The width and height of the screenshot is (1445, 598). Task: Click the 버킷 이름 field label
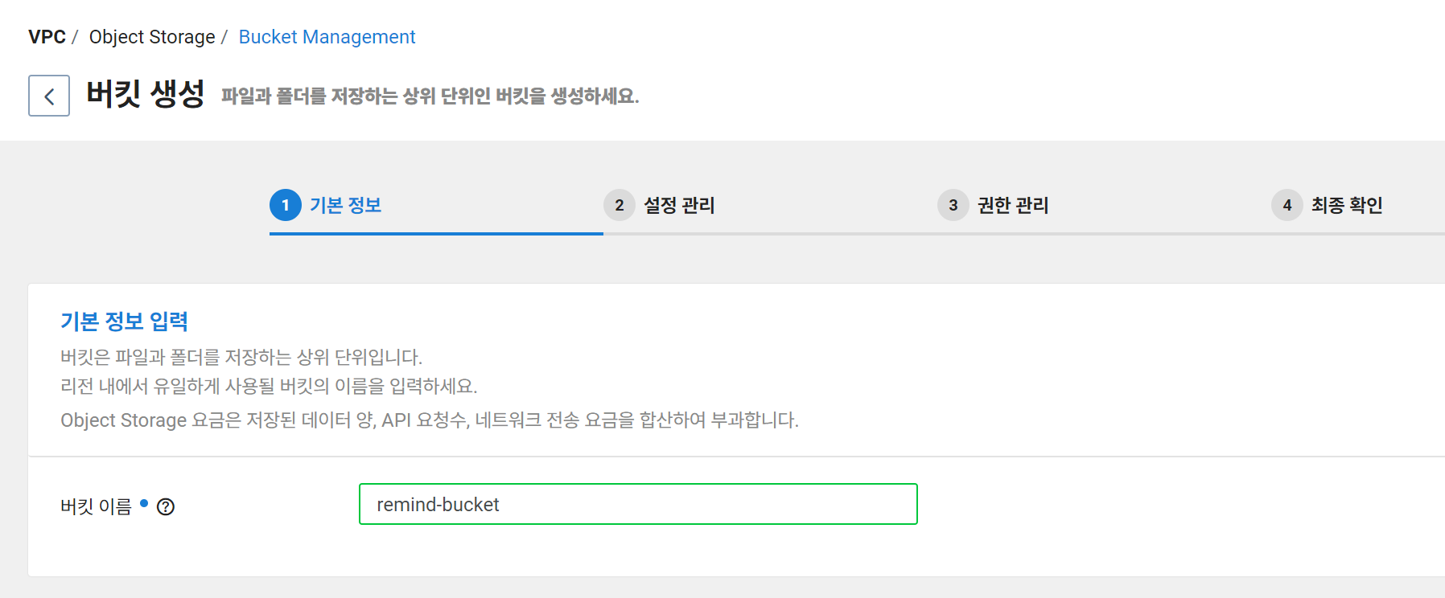pyautogui.click(x=95, y=506)
